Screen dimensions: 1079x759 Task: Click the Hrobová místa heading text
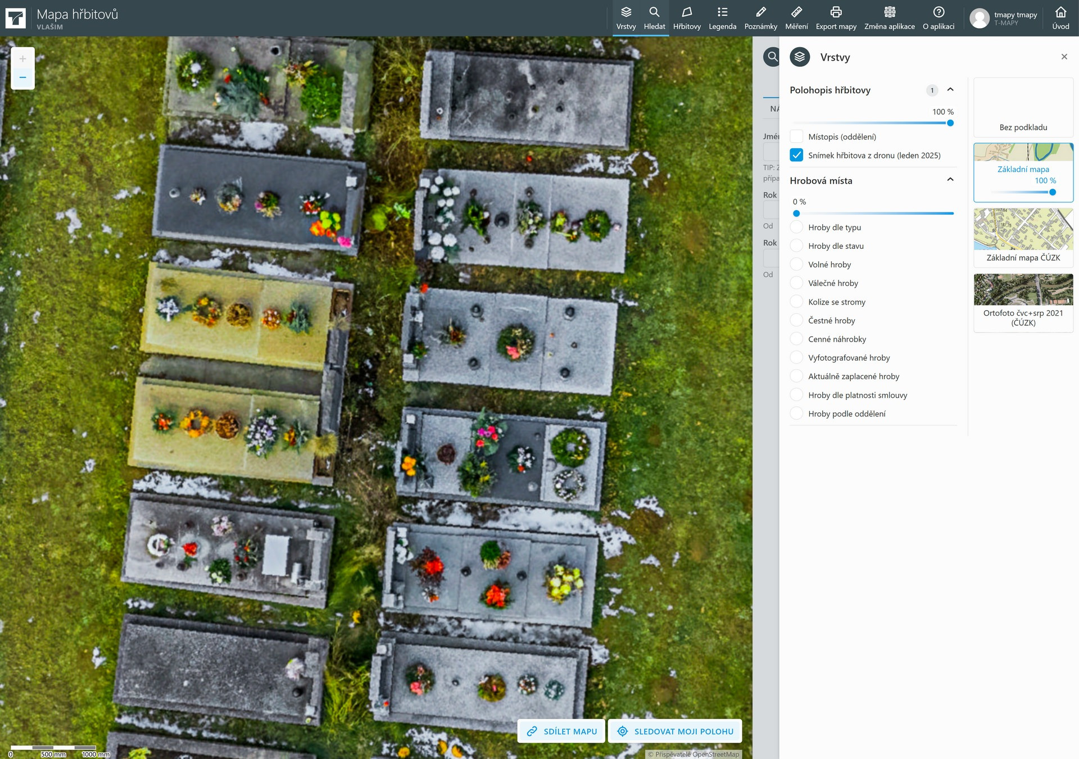tap(821, 180)
